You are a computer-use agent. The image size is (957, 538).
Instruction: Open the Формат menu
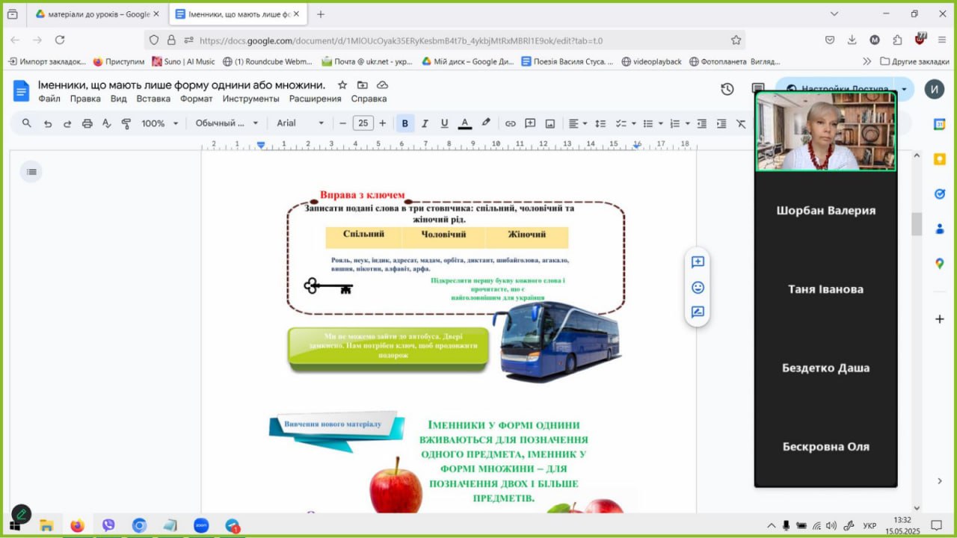197,99
